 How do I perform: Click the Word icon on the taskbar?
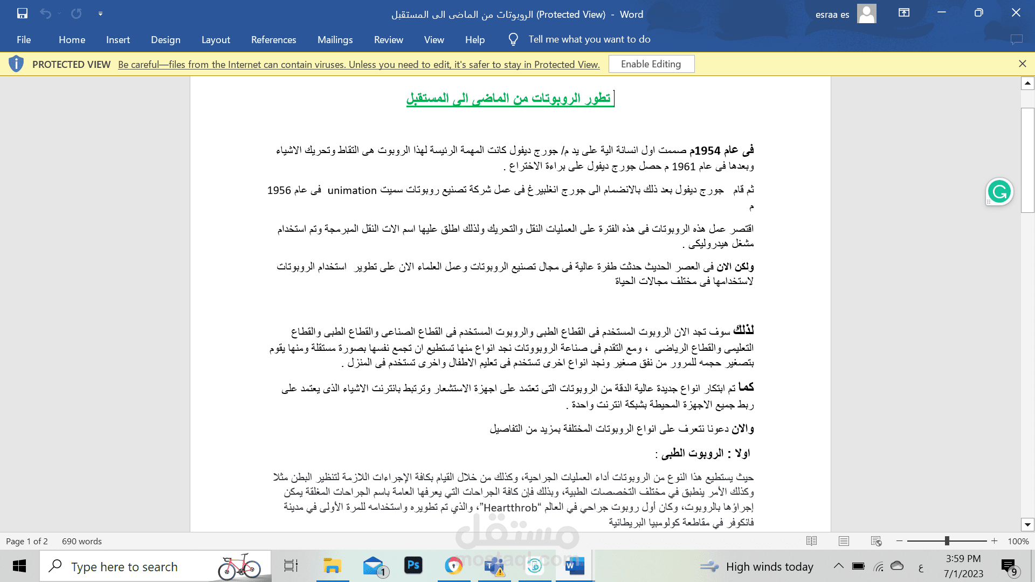575,566
